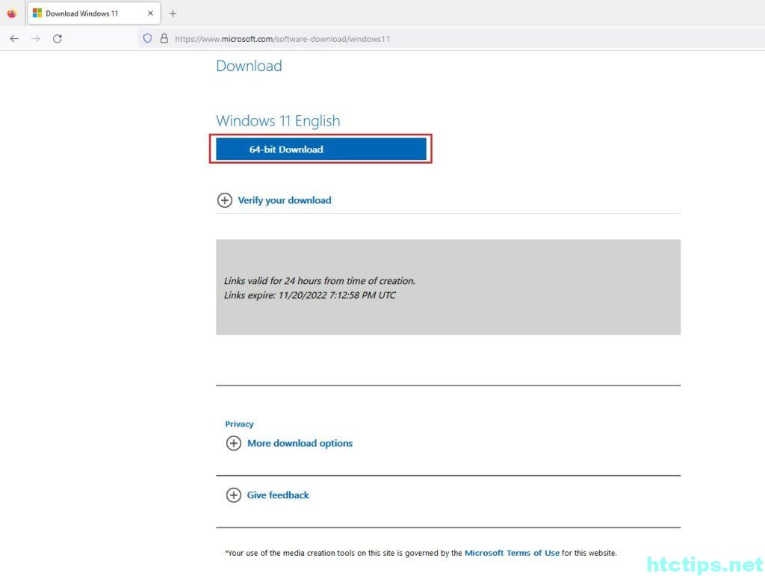Open a new browser tab
The image size is (765, 576).
click(x=173, y=13)
